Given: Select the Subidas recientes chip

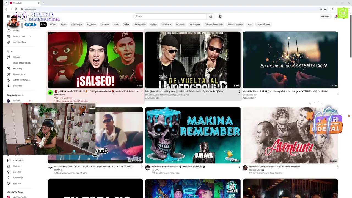Looking at the screenshot, I should coord(235,24).
